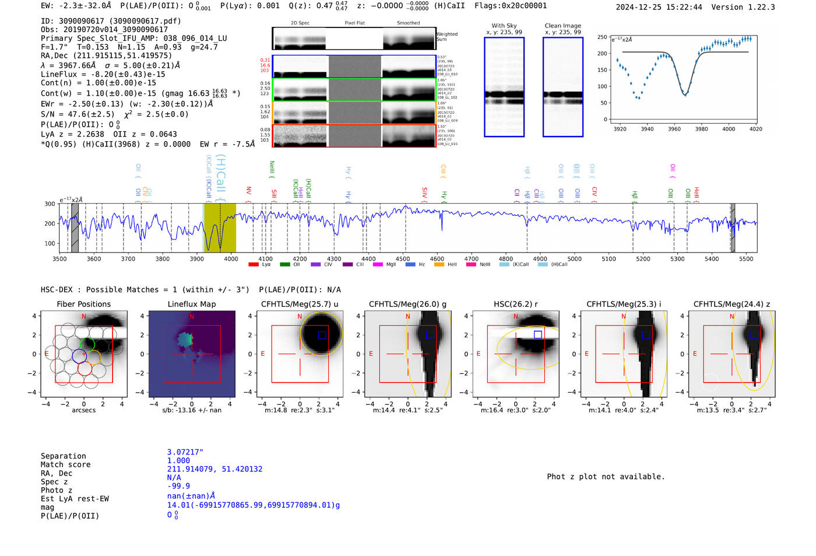
Task: Click the light blue (K)CaII legend swatch
Action: [x=504, y=264]
